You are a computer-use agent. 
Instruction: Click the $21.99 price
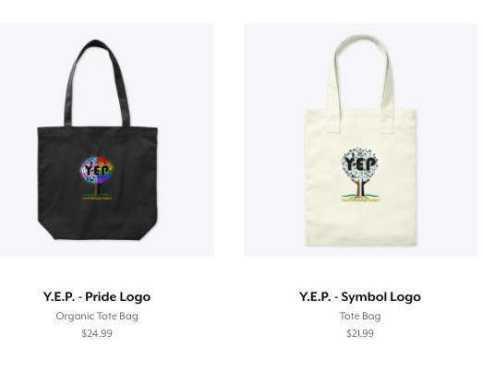(x=360, y=333)
